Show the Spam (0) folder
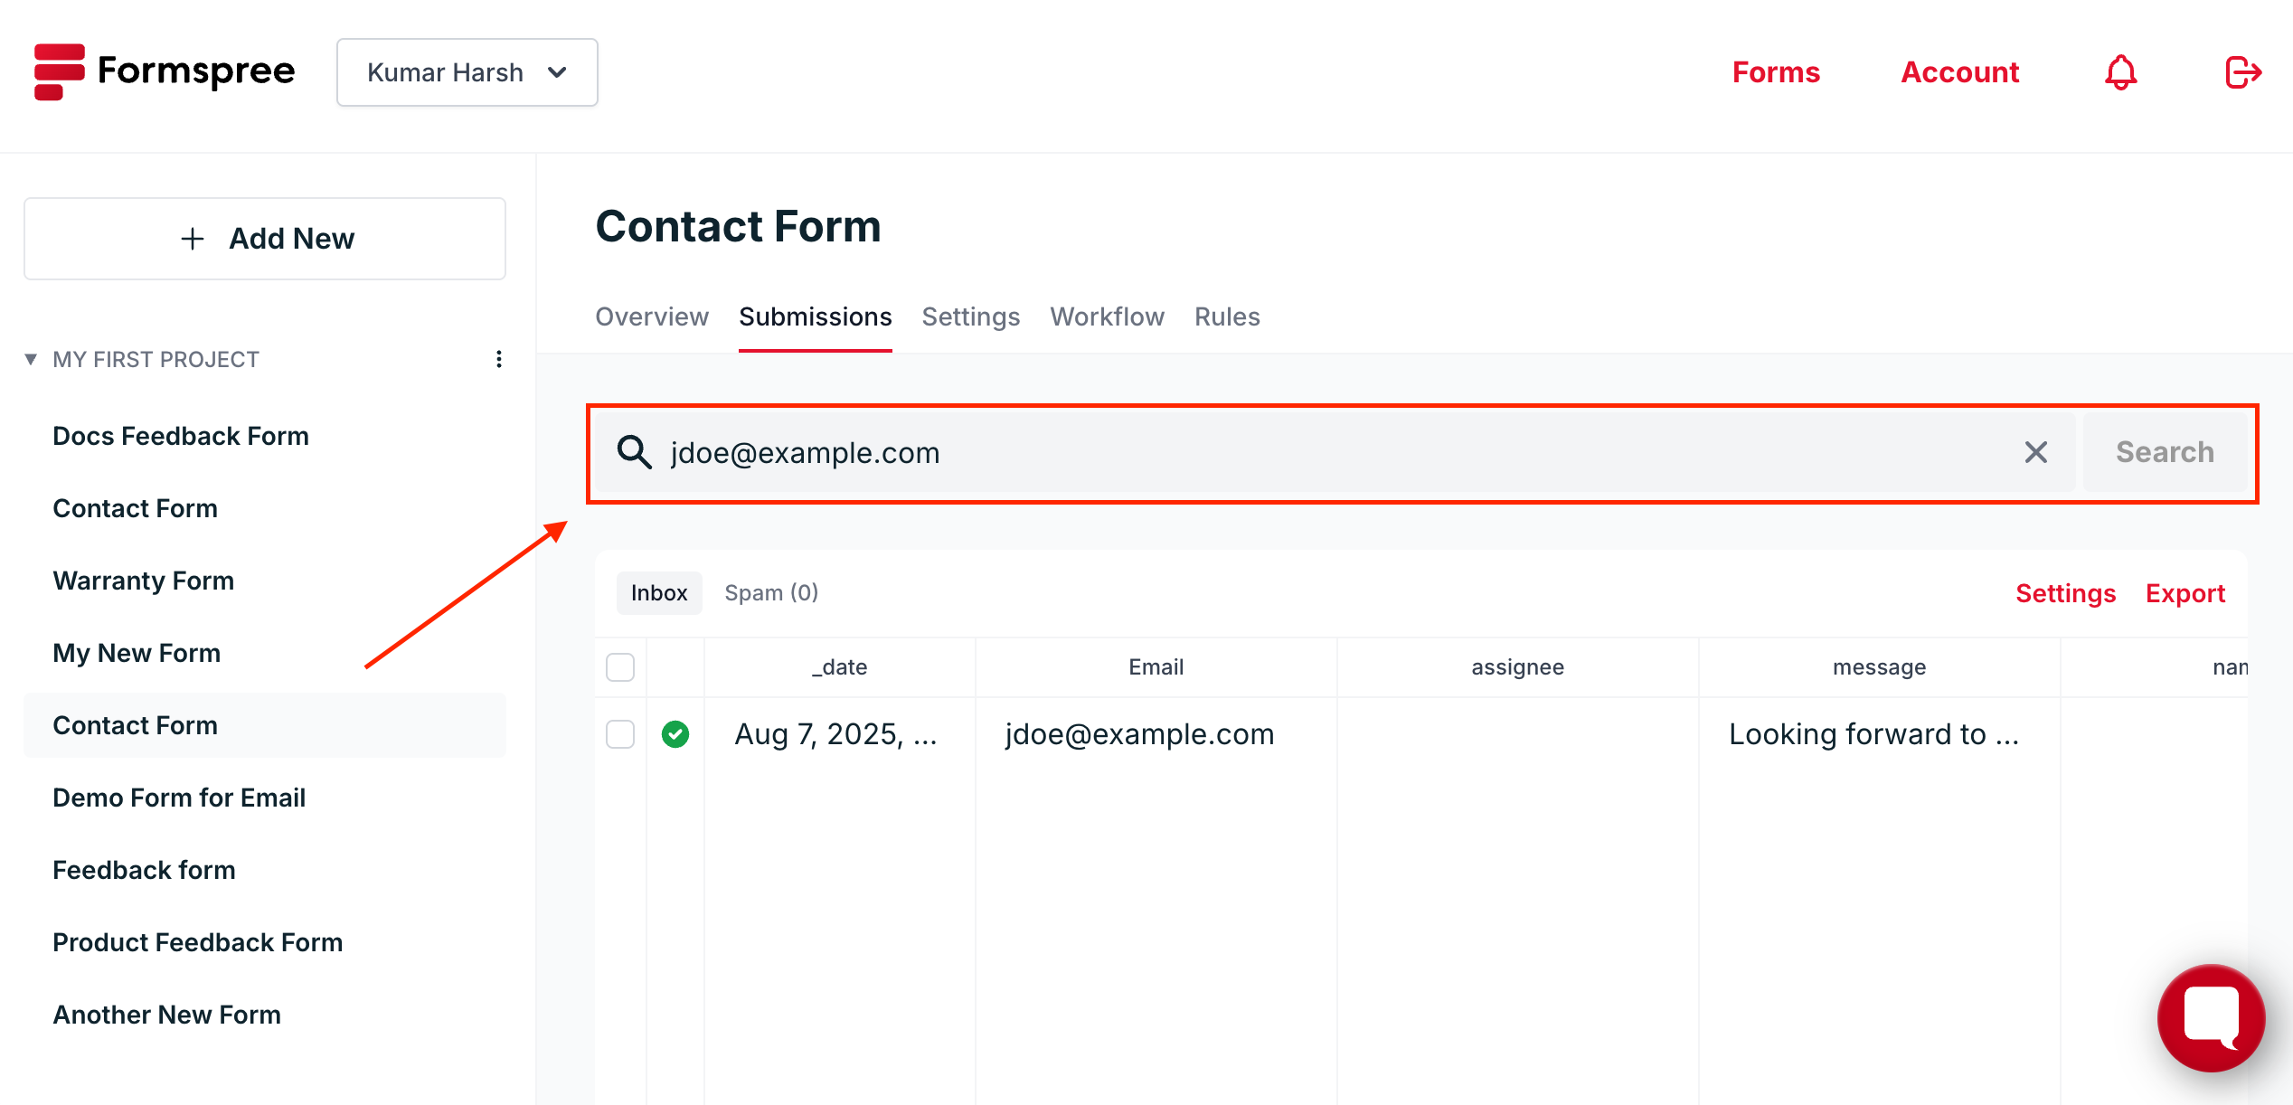 point(771,593)
